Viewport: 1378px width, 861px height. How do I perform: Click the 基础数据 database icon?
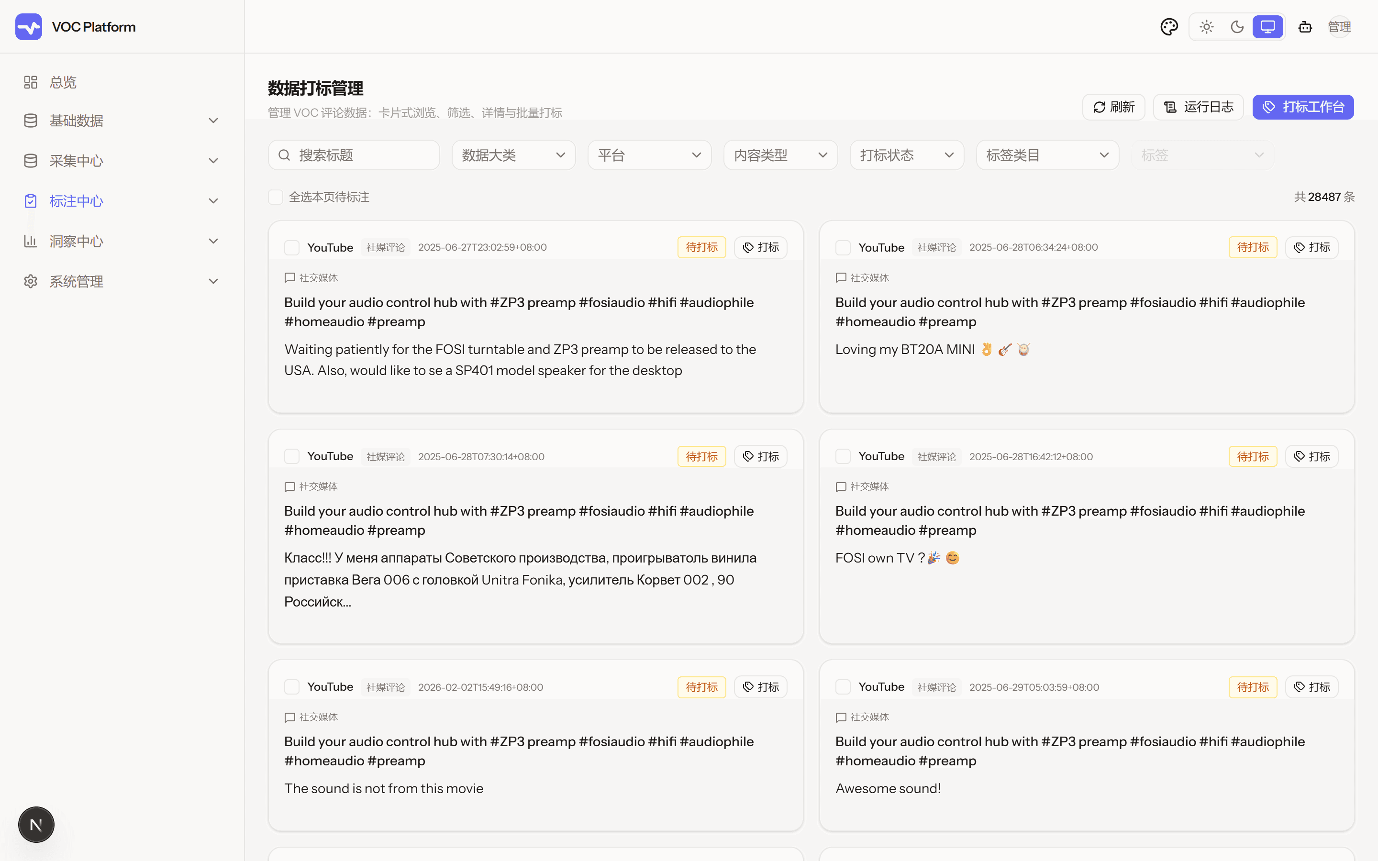coord(31,121)
